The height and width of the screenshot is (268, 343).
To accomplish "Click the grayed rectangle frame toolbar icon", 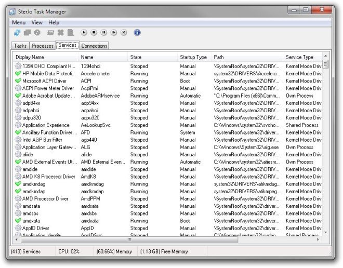I will pos(50,33).
